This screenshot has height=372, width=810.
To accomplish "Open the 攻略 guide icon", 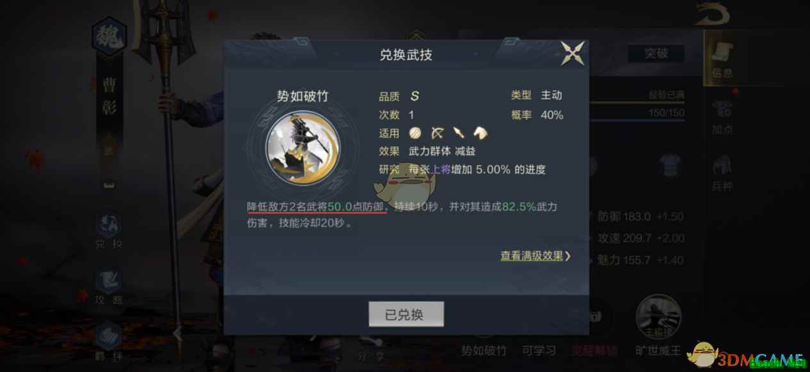I will point(109,287).
